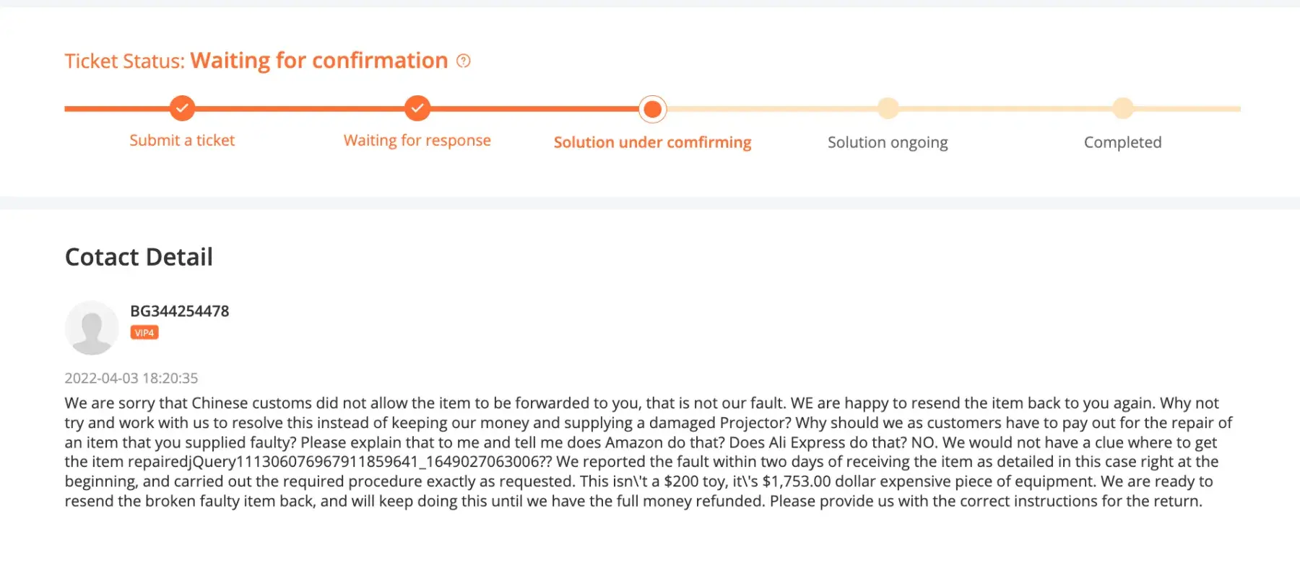The image size is (1300, 584).
Task: Click the Cotact Detail heading
Action: point(139,257)
